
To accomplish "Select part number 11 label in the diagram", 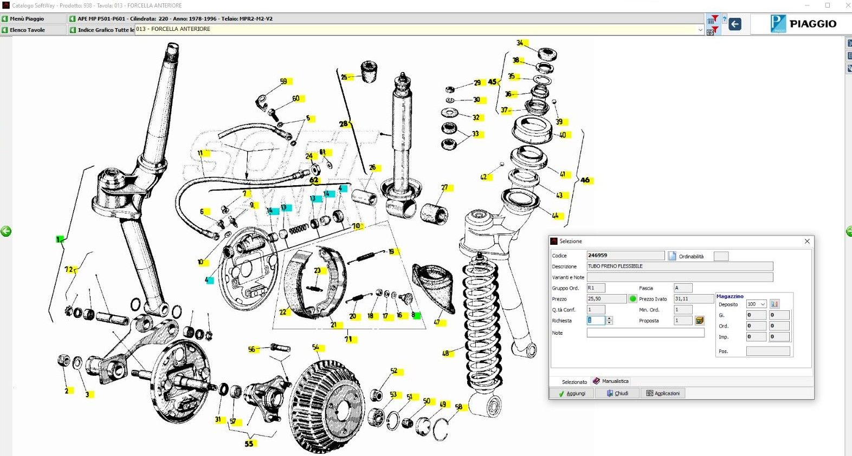I will point(201,153).
